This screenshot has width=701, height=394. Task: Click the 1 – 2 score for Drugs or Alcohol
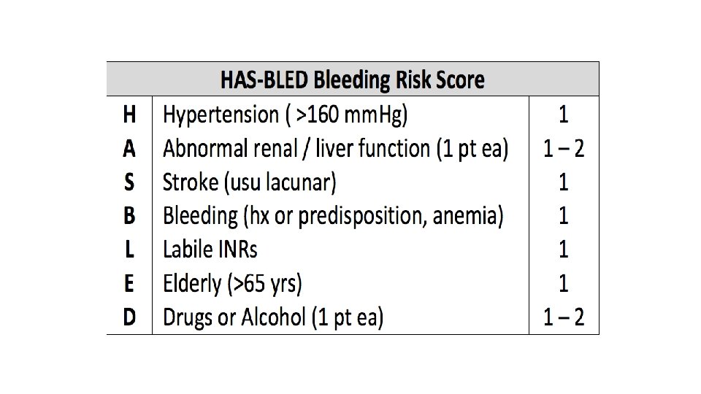point(563,318)
